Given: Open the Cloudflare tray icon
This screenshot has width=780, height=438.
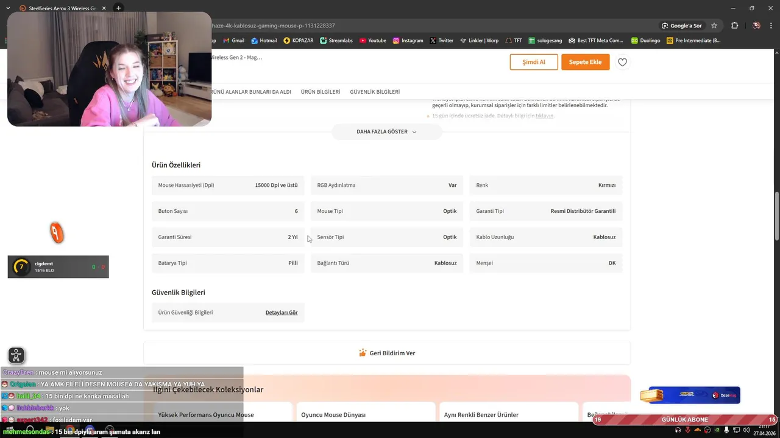Looking at the screenshot, I should coord(698,430).
